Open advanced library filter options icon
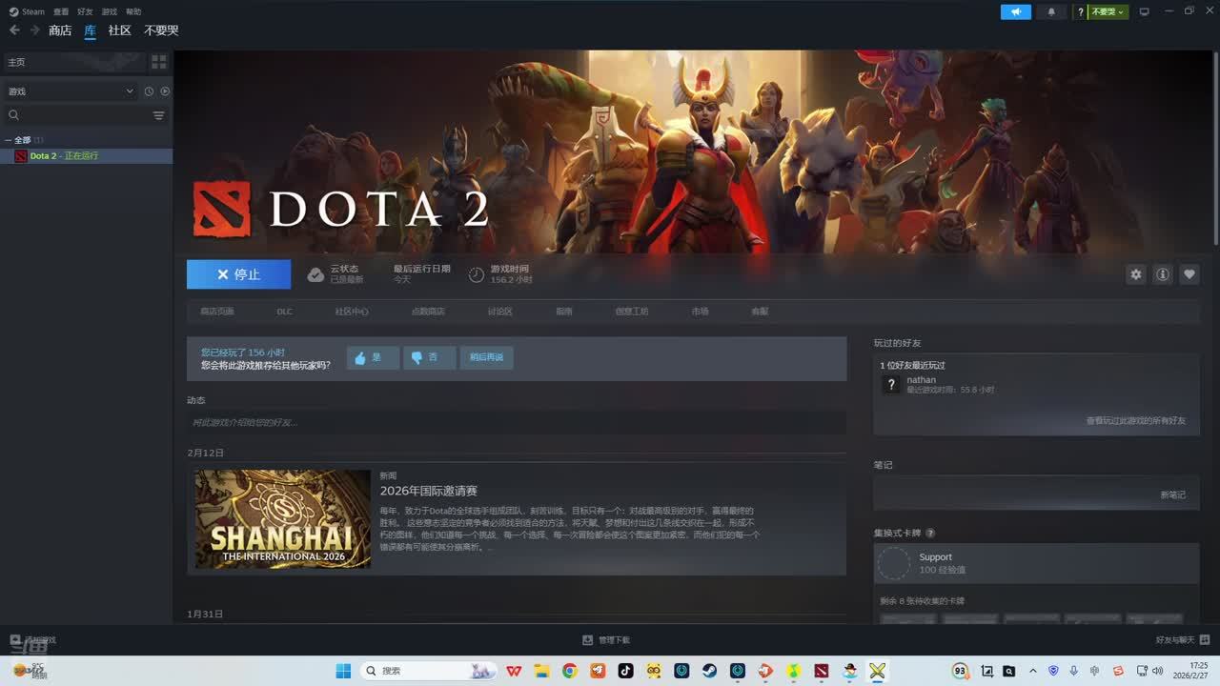 click(159, 115)
